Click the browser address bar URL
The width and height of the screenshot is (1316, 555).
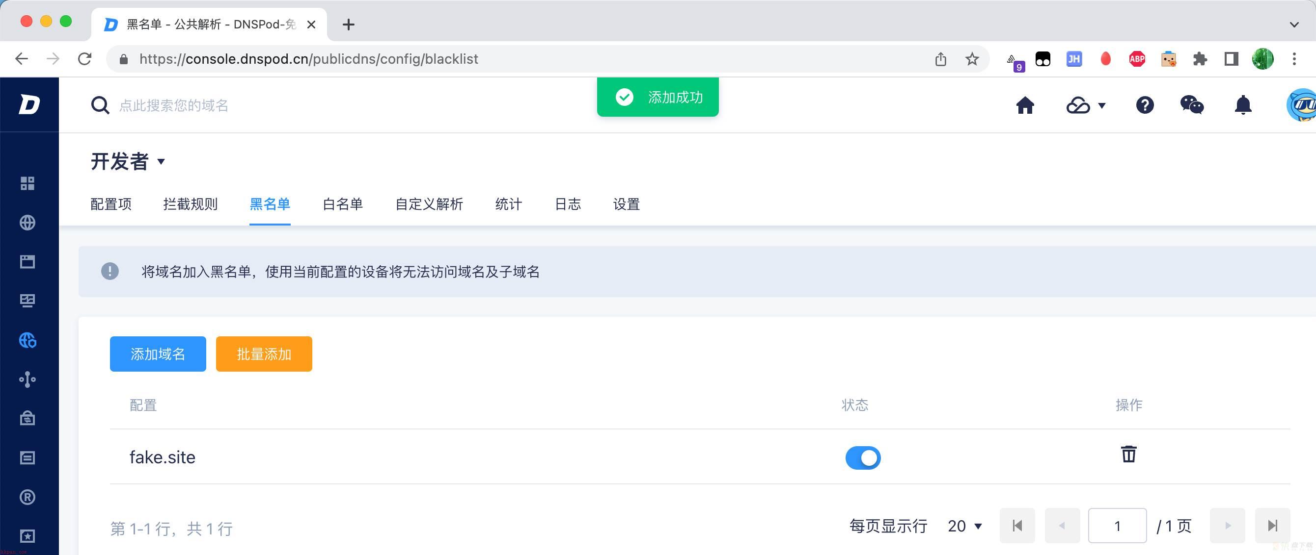point(308,59)
